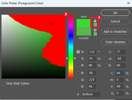Click the blue area on hue slider
The height and width of the screenshot is (100, 132).
(71, 36)
